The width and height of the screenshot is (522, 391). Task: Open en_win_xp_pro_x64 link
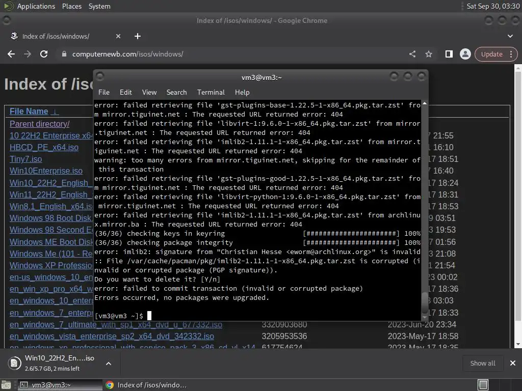(51, 289)
